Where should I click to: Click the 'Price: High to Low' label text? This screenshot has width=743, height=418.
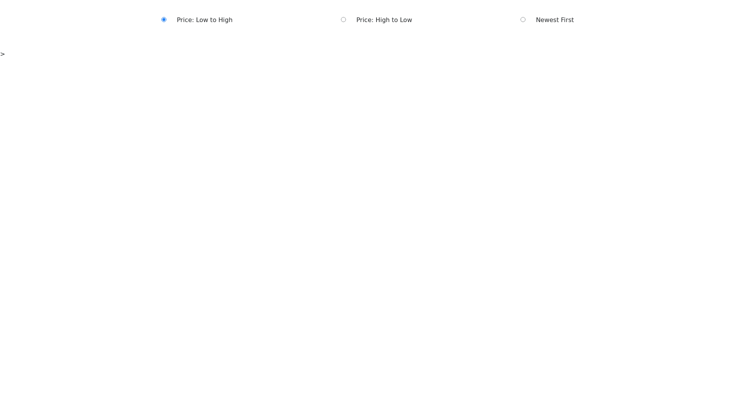[384, 20]
